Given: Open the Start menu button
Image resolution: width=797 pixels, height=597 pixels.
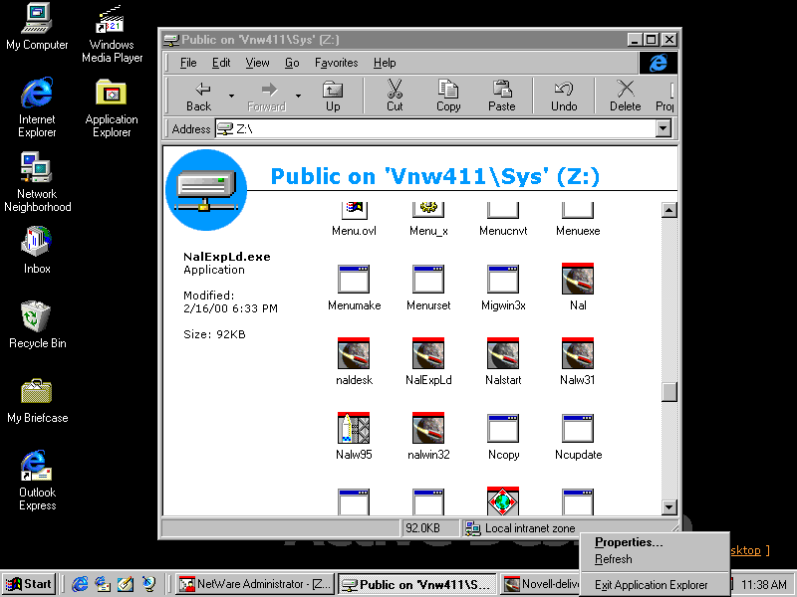Looking at the screenshot, I should (x=29, y=584).
